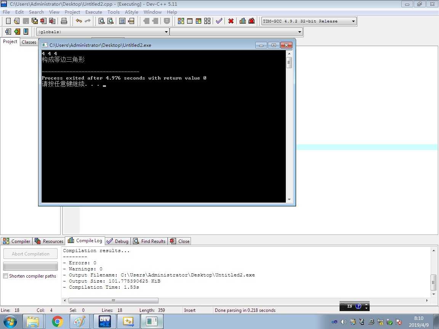
Task: Open the AStyle menu
Action: point(131,12)
